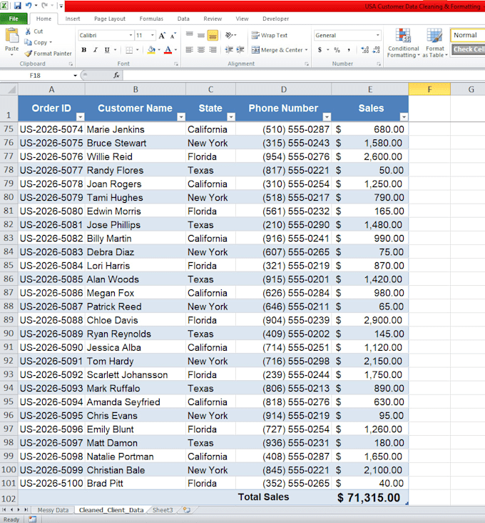Open the File tab
Viewport: 485px width, 523px height.
tap(14, 19)
